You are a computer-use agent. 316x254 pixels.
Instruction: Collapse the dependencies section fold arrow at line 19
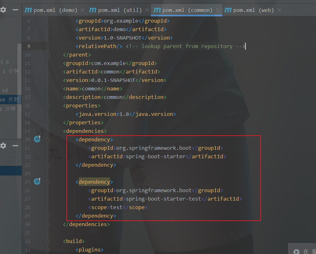tap(48, 131)
